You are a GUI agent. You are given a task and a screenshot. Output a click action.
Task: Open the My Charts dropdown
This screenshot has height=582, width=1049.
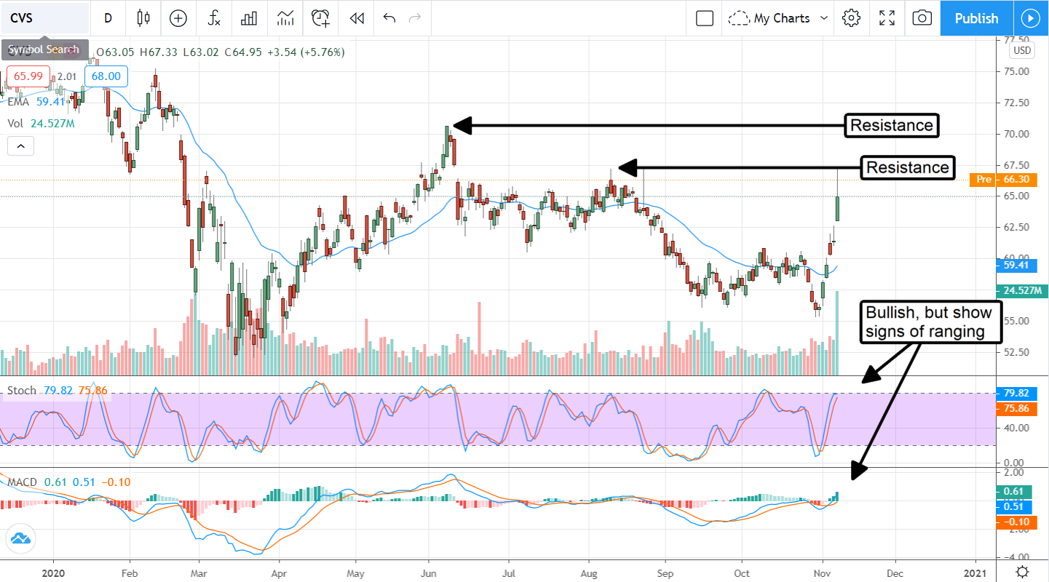click(779, 18)
